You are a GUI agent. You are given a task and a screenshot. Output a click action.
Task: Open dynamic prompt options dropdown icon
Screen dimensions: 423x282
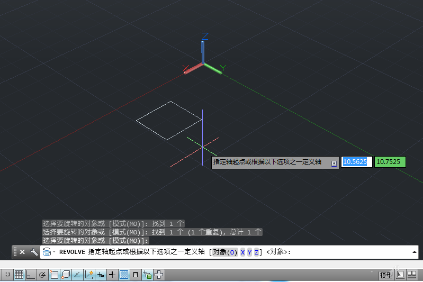pyautogui.click(x=334, y=163)
